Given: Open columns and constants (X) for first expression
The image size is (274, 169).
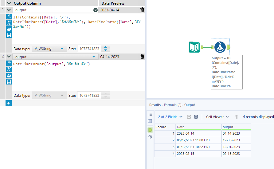Looking at the screenshot, I should tap(9, 22).
